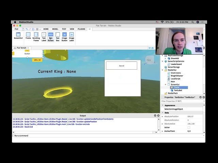Viewport: 218px width, 163px height.
Task: Insert a Text Label element
Action: point(44,37)
